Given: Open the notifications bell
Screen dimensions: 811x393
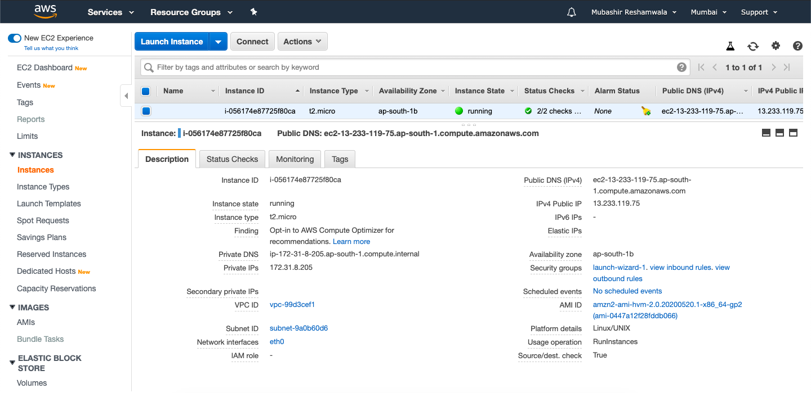Looking at the screenshot, I should (572, 12).
